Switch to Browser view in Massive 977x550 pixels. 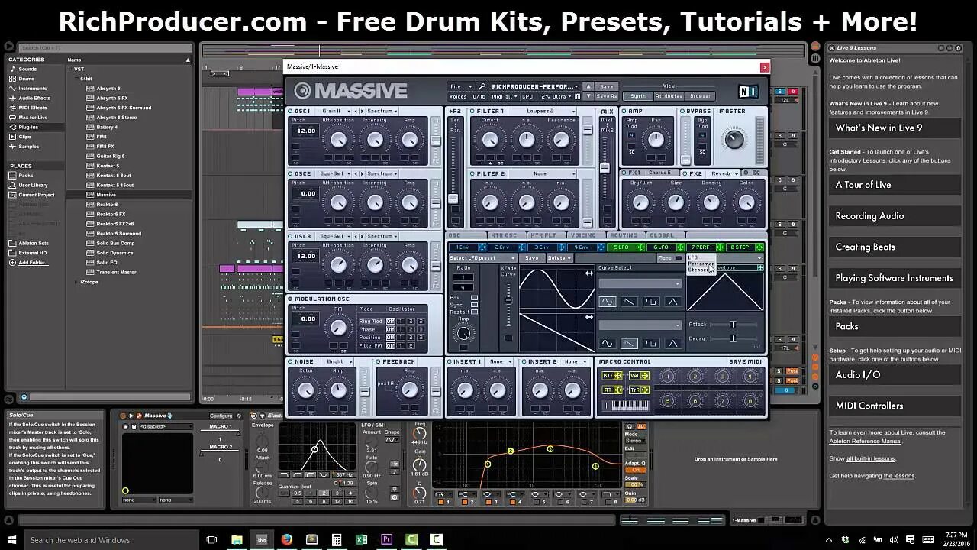(700, 96)
